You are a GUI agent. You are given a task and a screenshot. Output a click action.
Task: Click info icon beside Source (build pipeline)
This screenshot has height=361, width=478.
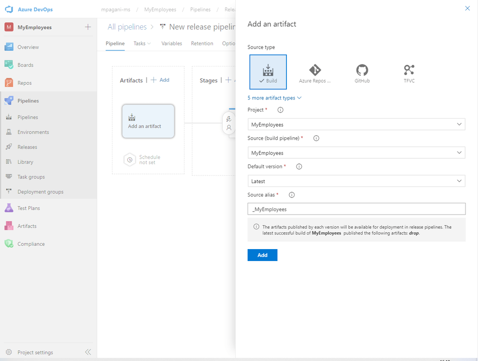pos(317,138)
